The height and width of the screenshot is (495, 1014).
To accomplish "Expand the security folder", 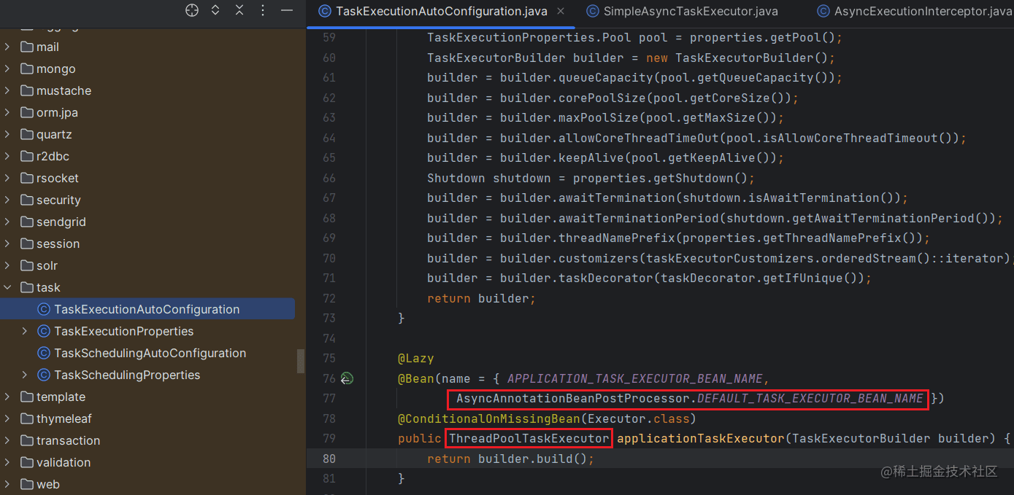I will coord(7,200).
